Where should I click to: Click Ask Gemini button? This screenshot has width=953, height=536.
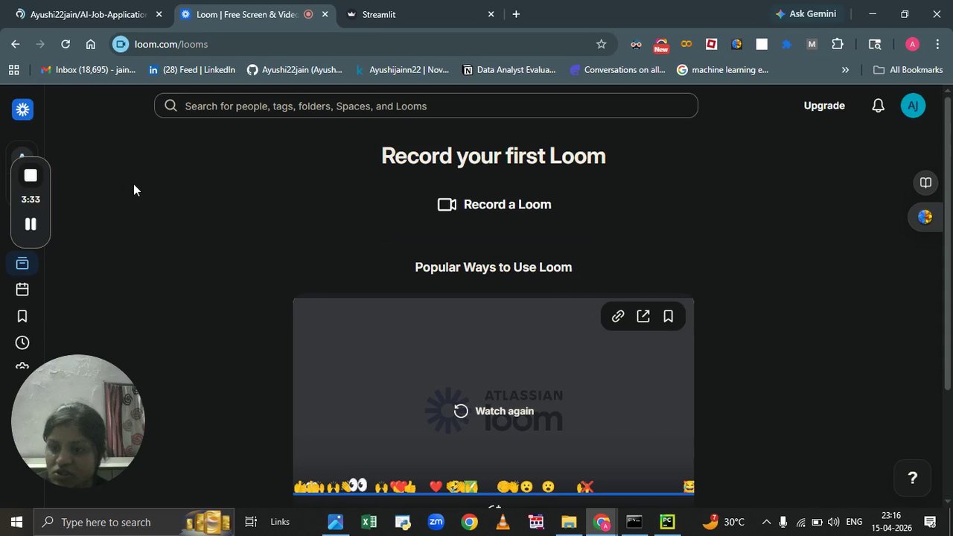[806, 14]
